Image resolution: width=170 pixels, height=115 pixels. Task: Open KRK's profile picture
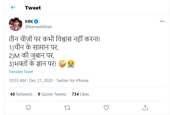point(16,24)
